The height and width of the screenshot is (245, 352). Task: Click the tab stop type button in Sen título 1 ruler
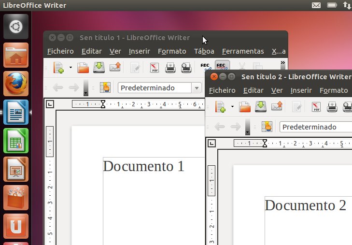pyautogui.click(x=50, y=104)
